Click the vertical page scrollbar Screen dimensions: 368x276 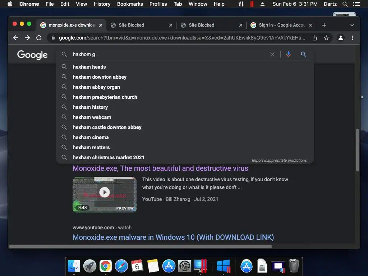point(358,150)
